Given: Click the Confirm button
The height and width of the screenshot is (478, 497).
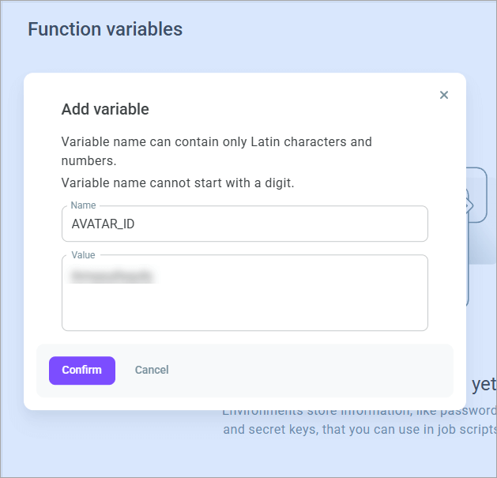Looking at the screenshot, I should tap(82, 371).
